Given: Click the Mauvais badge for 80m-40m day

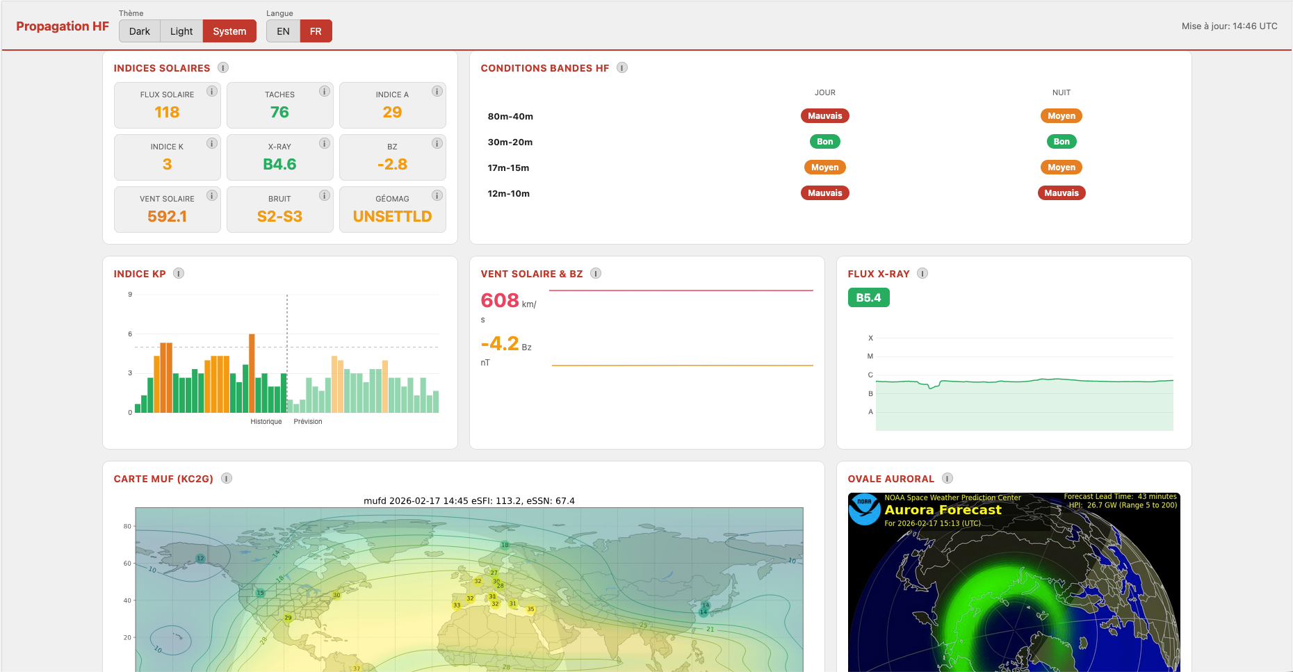Looking at the screenshot, I should [824, 116].
